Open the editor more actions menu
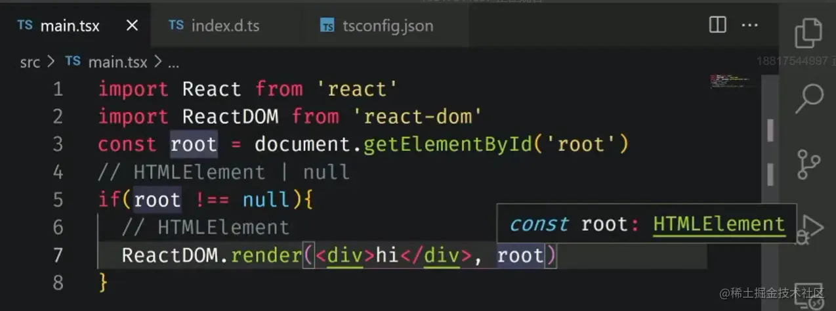 [749, 25]
